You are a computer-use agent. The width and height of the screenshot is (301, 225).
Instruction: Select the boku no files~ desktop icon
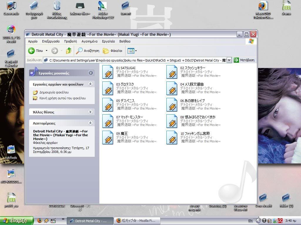80,8
